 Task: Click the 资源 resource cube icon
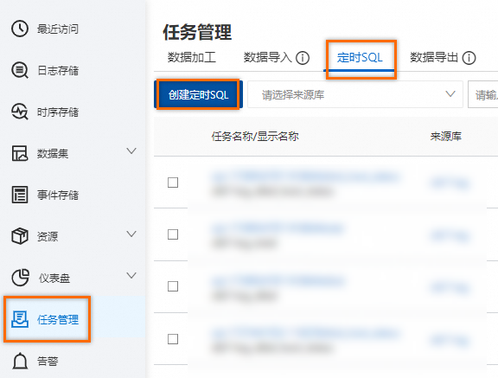tap(20, 236)
